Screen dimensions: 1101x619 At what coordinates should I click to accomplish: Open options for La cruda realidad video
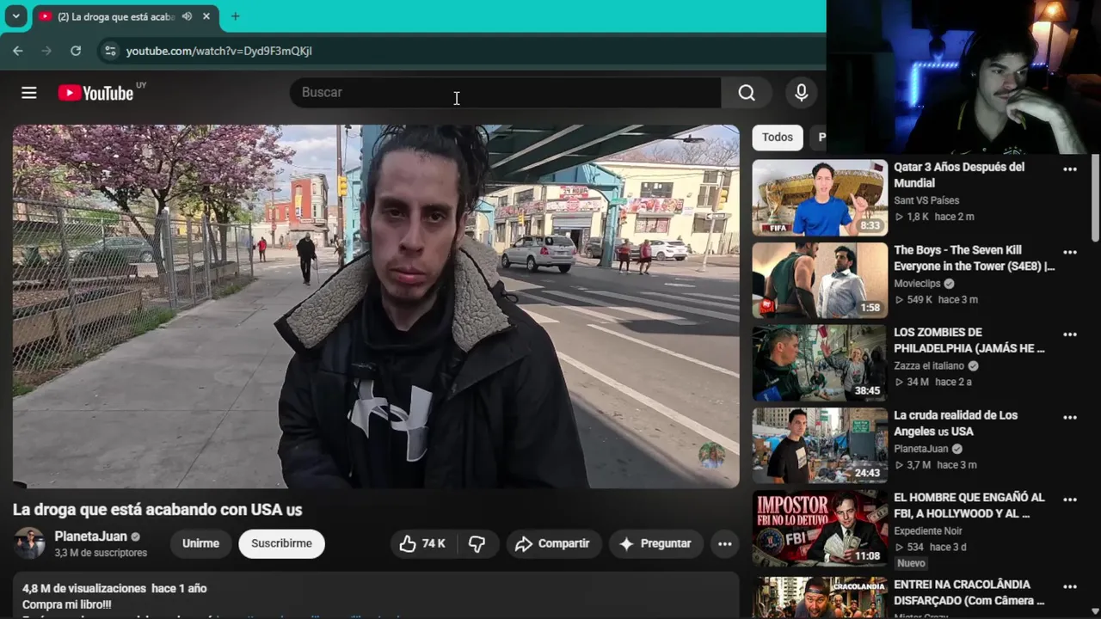tap(1070, 417)
